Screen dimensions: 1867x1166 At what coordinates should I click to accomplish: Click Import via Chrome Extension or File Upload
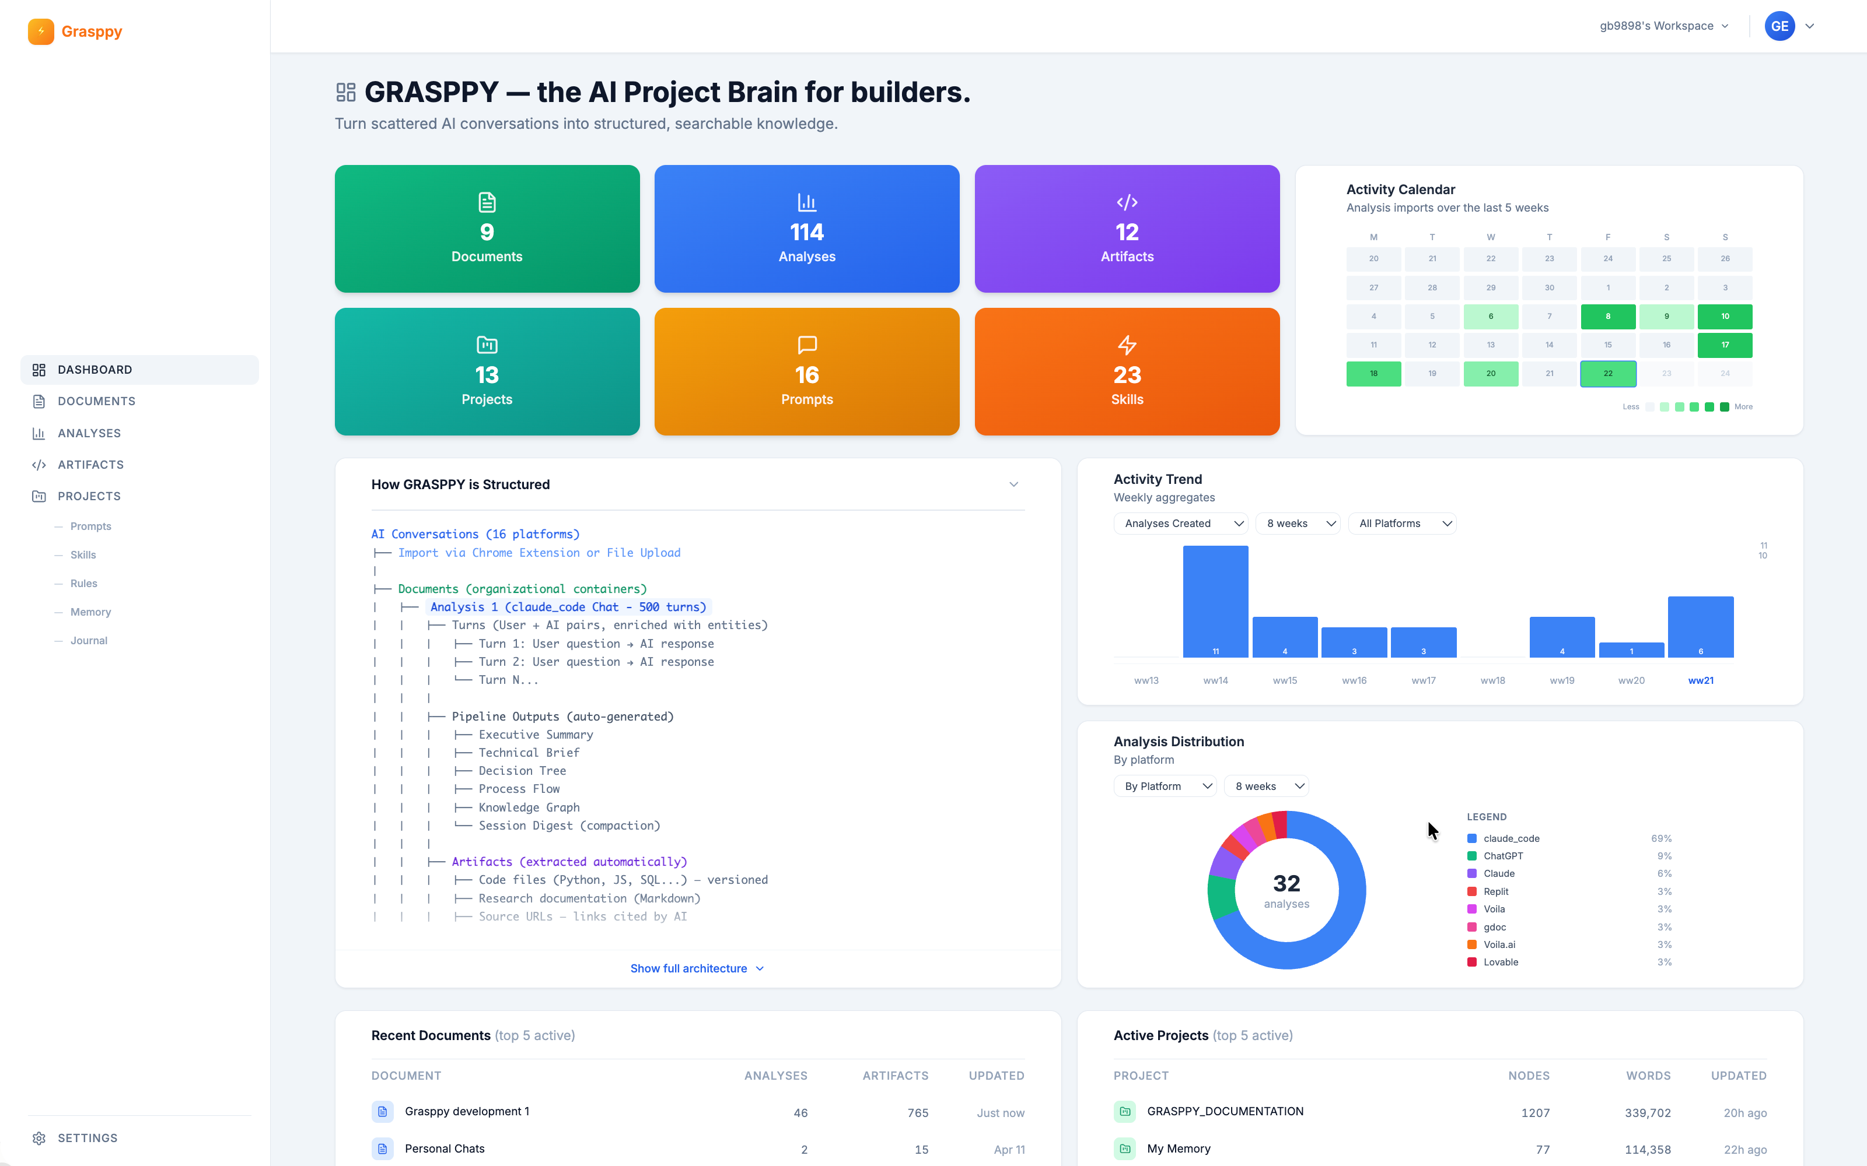coord(539,553)
